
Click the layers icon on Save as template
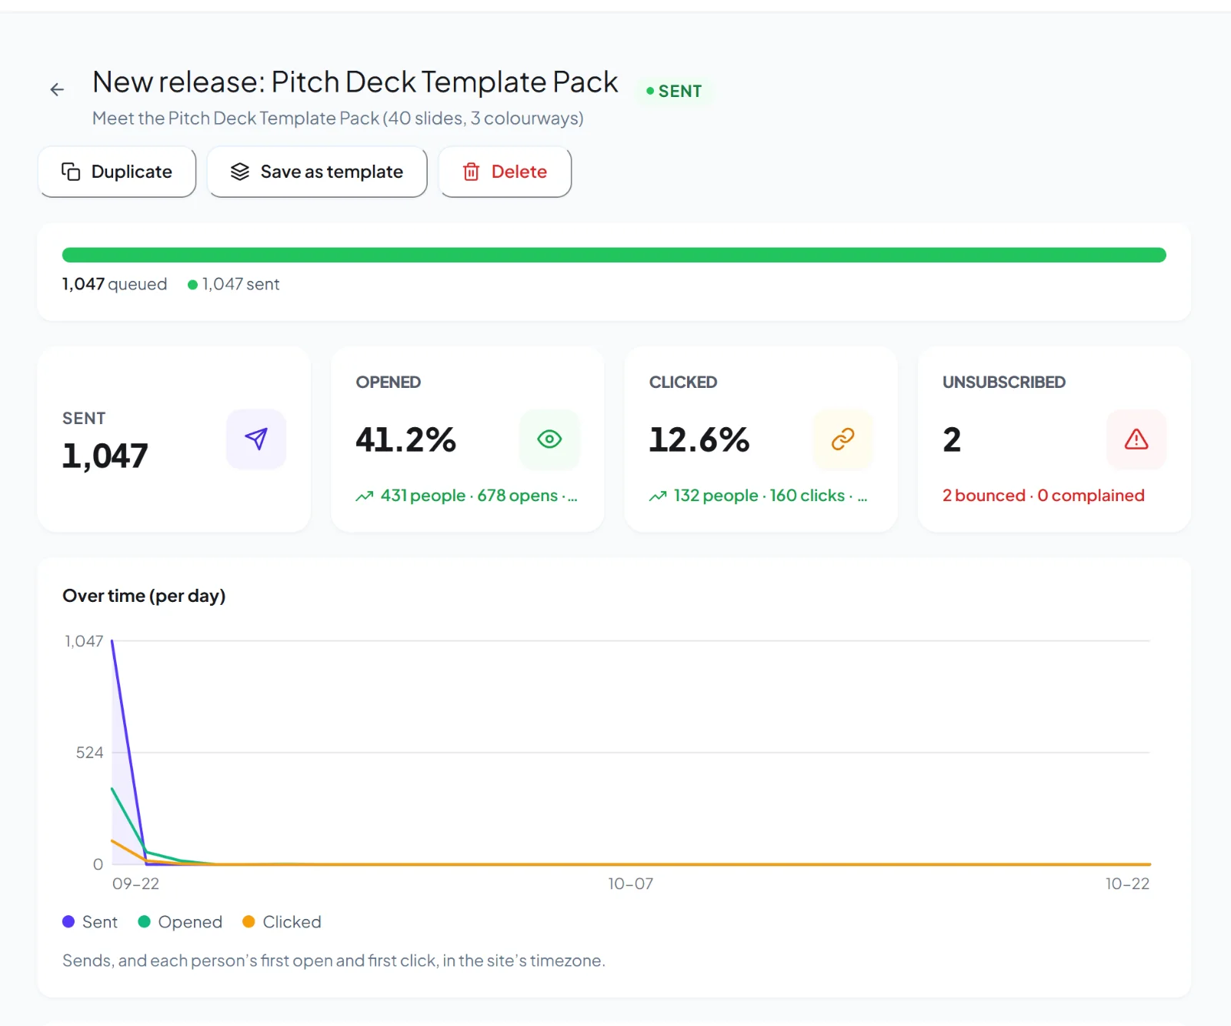pos(240,172)
